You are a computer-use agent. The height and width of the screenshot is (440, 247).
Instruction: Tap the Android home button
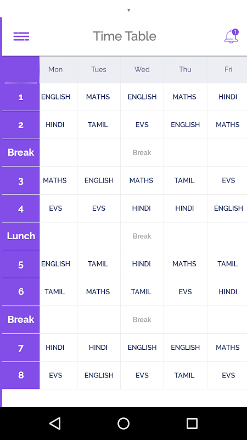123,423
